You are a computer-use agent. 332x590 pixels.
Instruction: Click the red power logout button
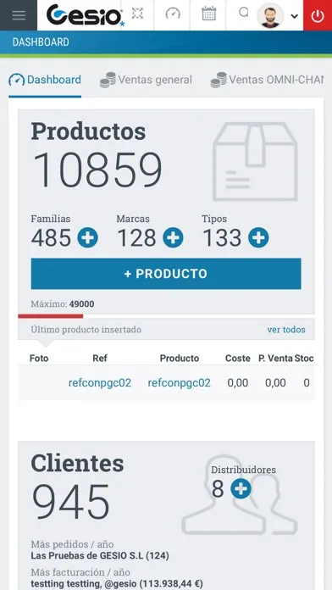318,15
